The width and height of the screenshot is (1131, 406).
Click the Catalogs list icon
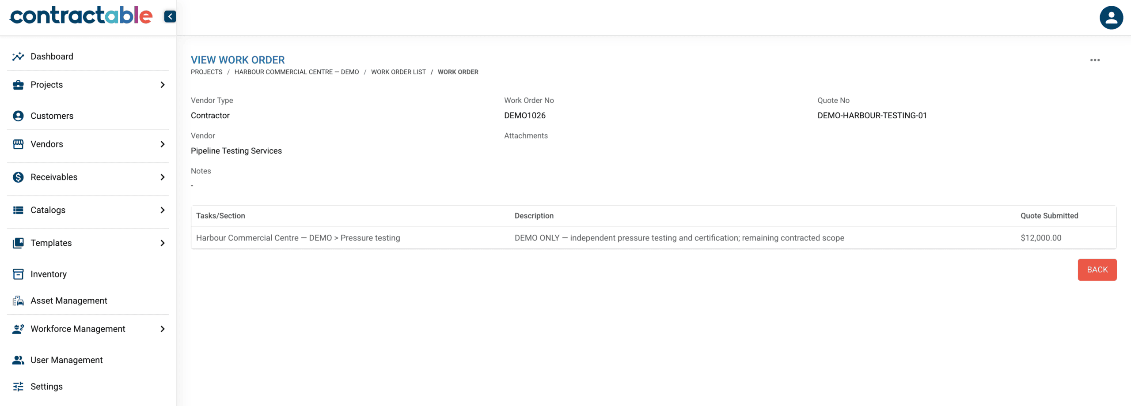coord(18,210)
